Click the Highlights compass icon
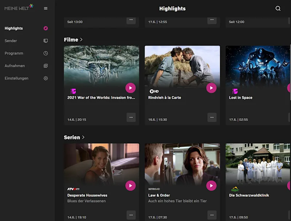Screen dimensions: 291x221 tap(46, 28)
